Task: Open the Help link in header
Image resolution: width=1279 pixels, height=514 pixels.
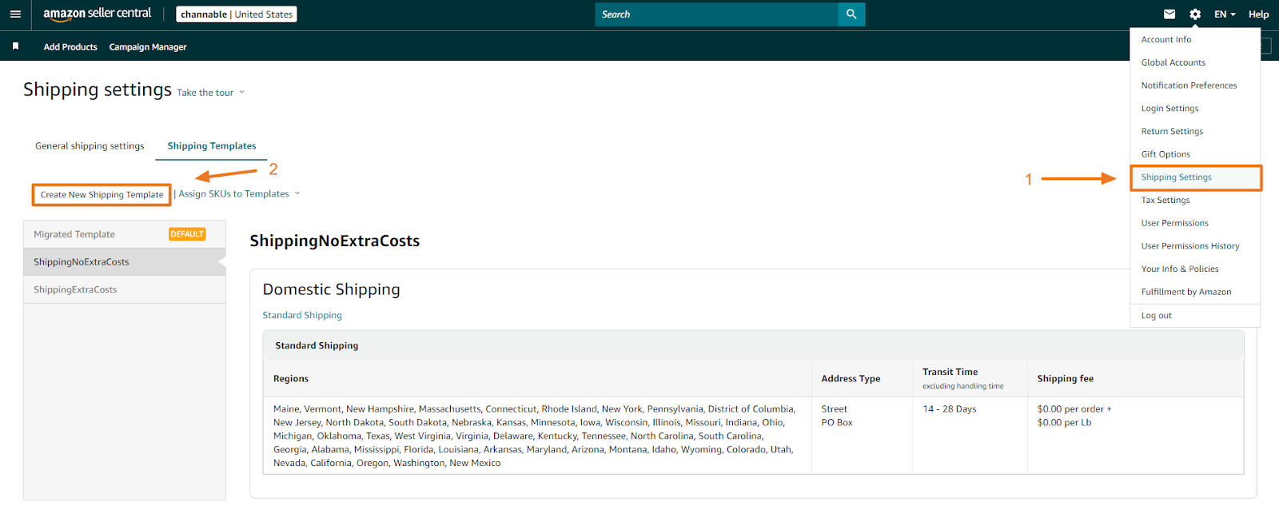Action: 1258,14
